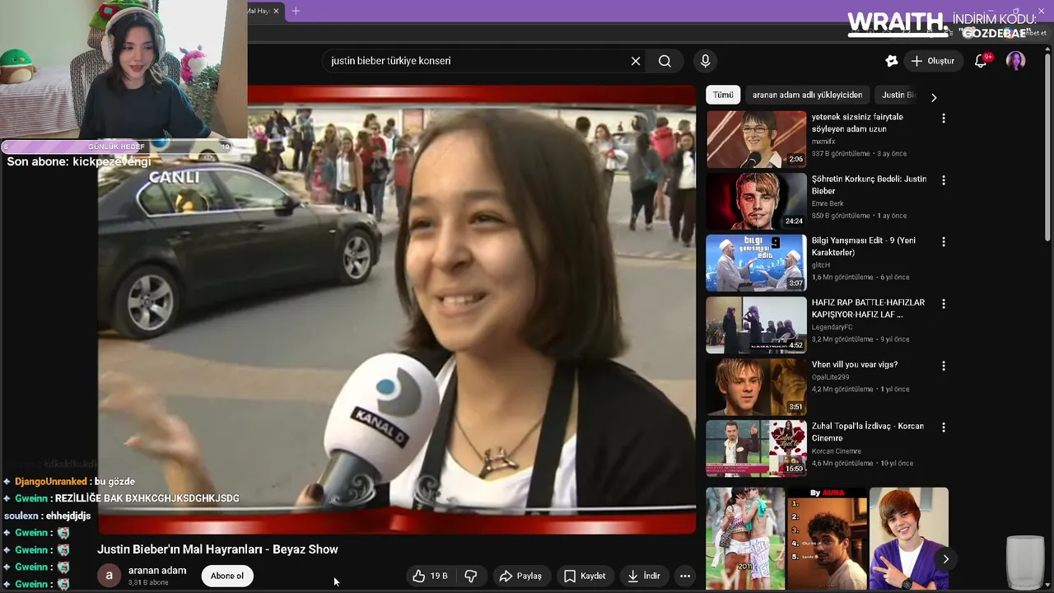The width and height of the screenshot is (1054, 593).
Task: Open options for 'yetenek sizsiniz fairytale' video
Action: [944, 119]
